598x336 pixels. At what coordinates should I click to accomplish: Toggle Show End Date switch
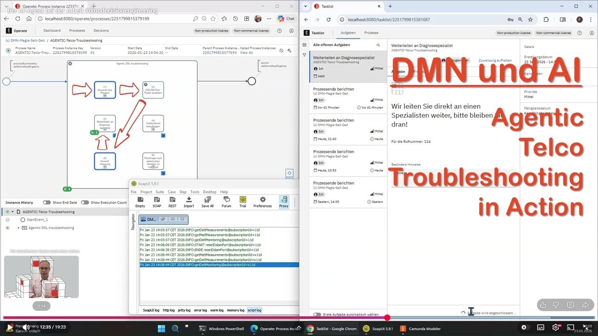(x=47, y=203)
